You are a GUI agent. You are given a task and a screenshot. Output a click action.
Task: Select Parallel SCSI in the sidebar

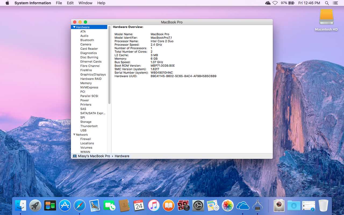tap(89, 96)
